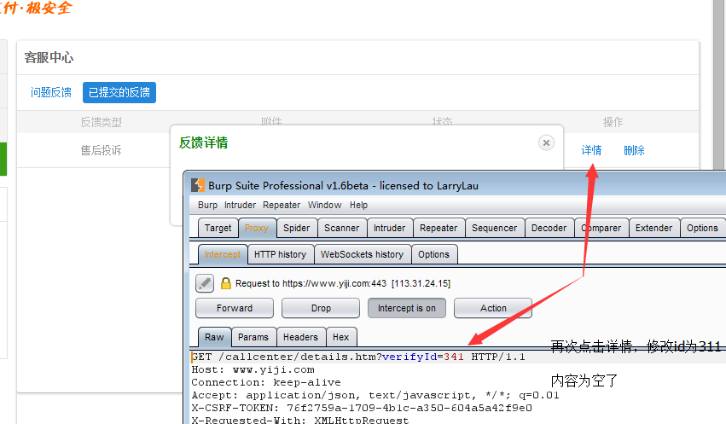Open the Intruder menu in menu bar
The image size is (726, 424).
point(240,205)
